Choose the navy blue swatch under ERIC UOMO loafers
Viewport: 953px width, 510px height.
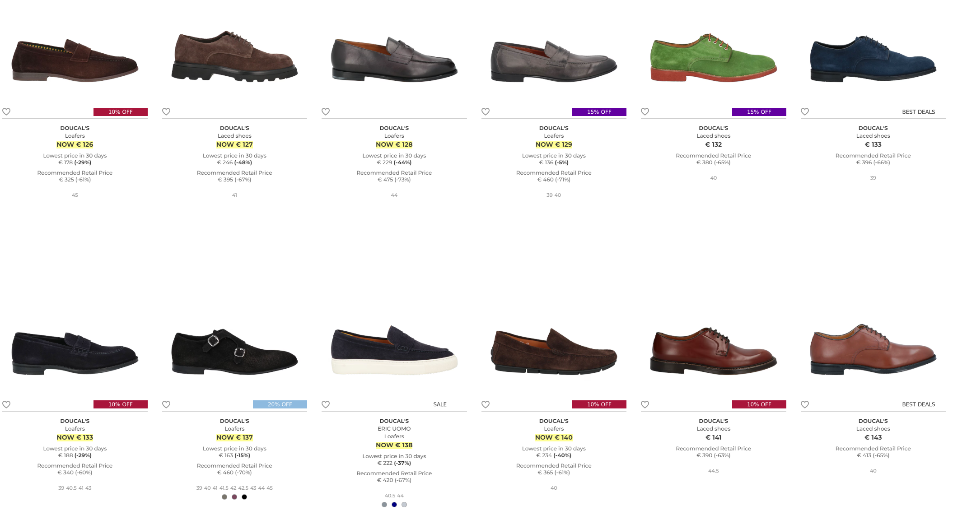tap(394, 505)
